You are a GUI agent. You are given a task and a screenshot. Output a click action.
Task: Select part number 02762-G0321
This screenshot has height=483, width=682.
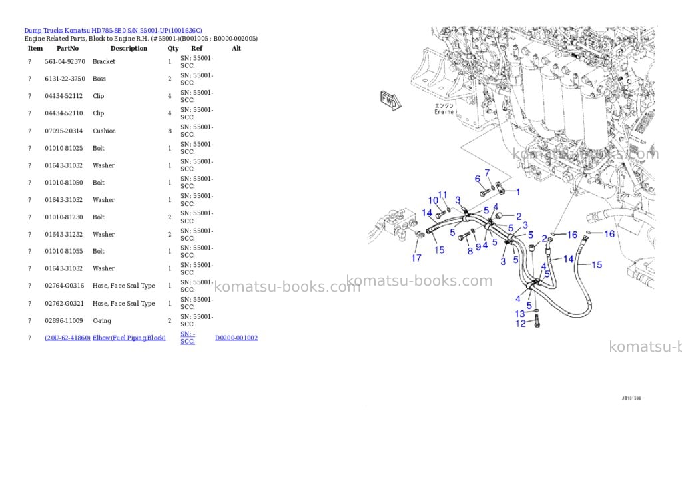(65, 303)
